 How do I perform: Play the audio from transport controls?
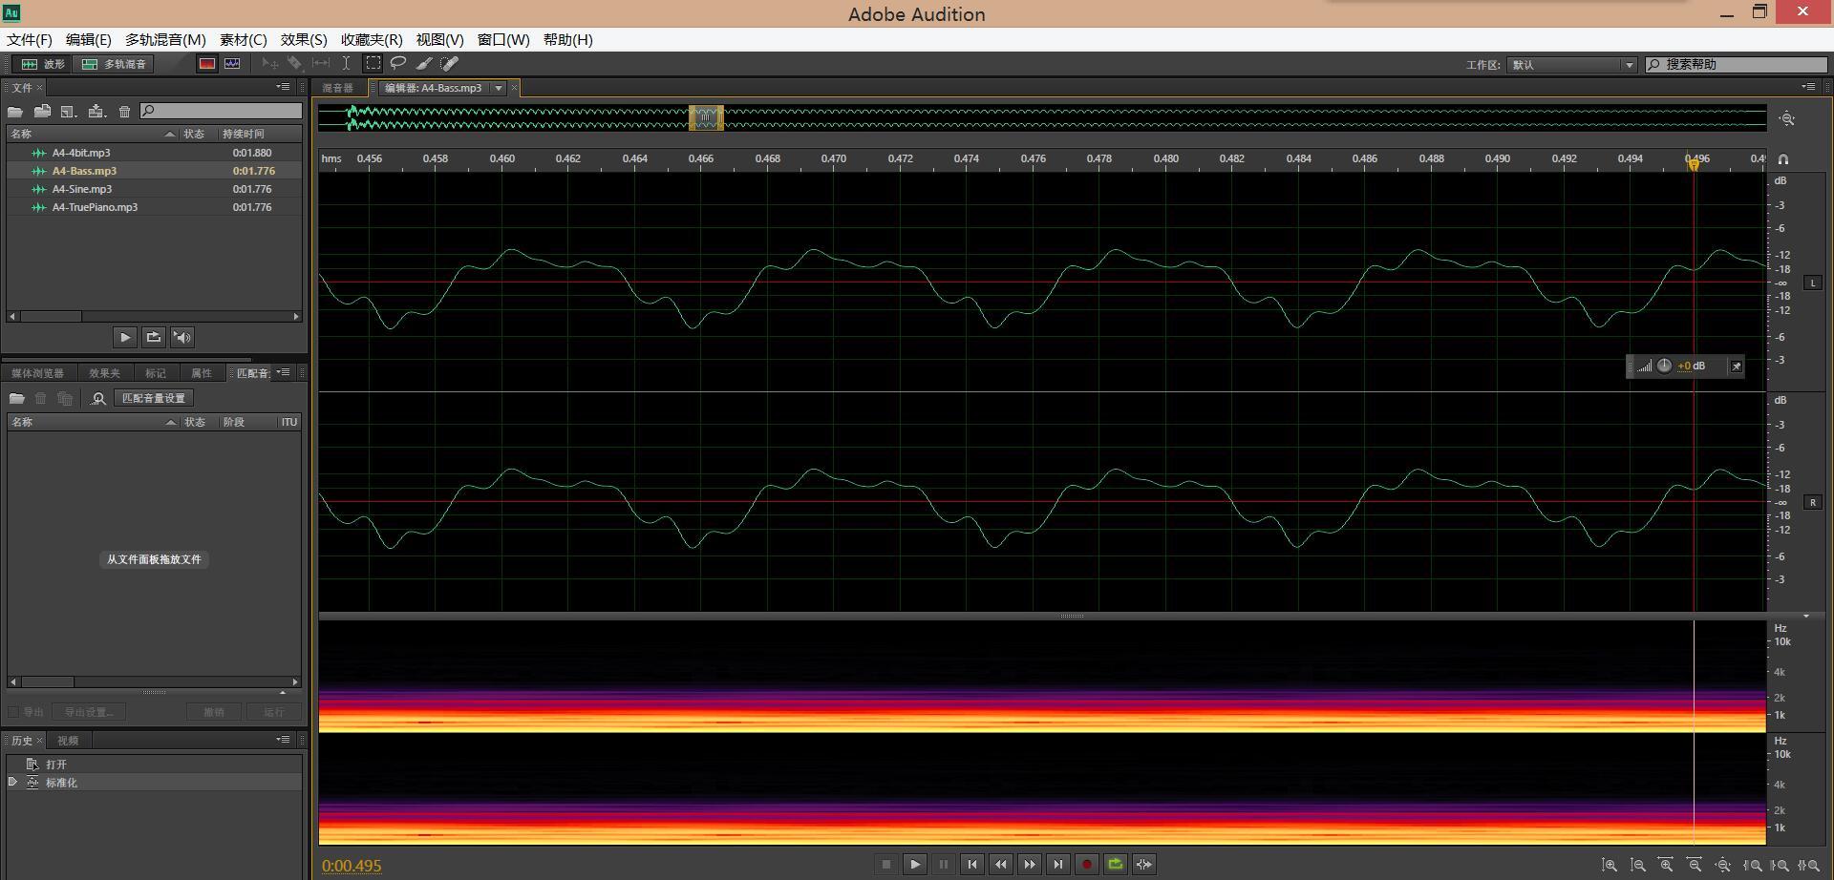coord(915,865)
